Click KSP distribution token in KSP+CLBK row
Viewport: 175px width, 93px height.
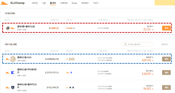pos(67,88)
